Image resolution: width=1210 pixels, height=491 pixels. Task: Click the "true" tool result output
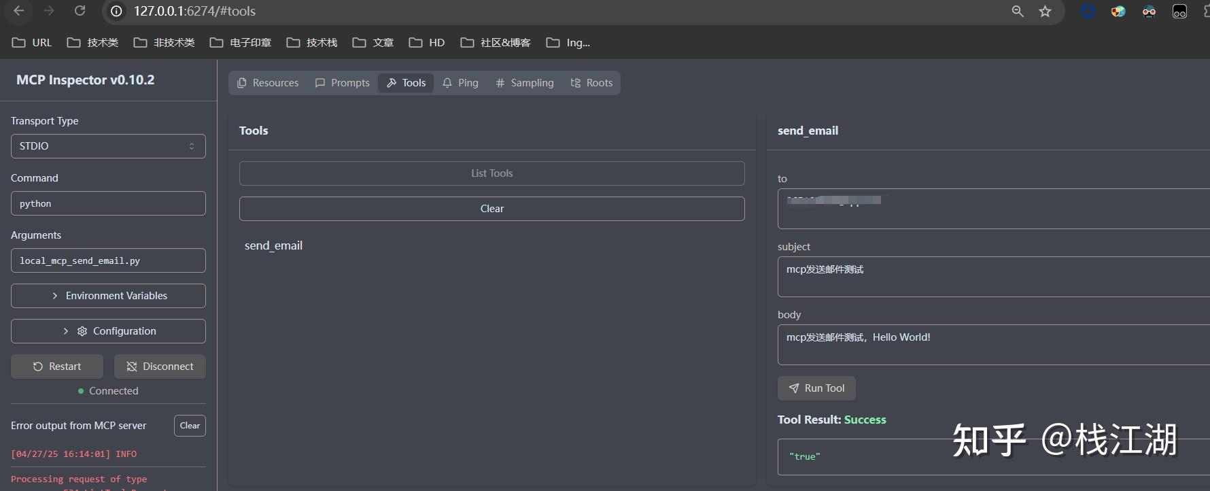(805, 456)
